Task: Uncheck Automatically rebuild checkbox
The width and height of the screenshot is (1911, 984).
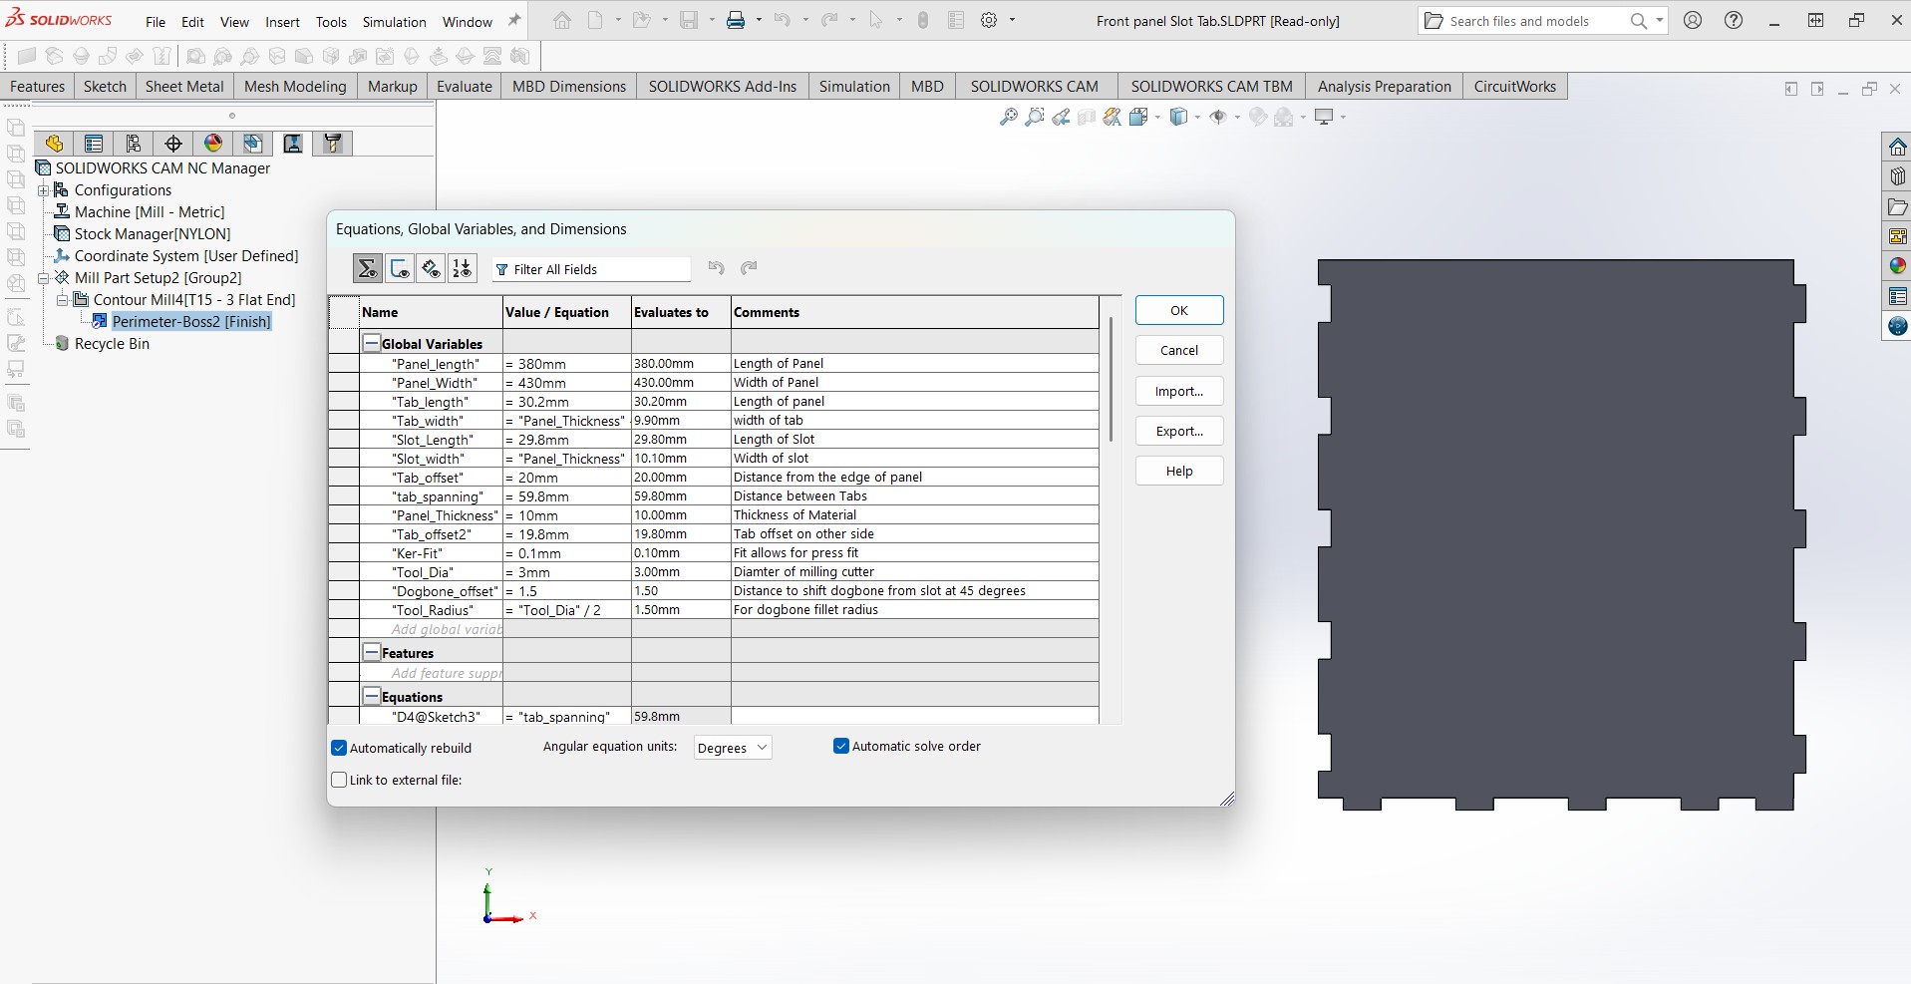Action: 339,748
